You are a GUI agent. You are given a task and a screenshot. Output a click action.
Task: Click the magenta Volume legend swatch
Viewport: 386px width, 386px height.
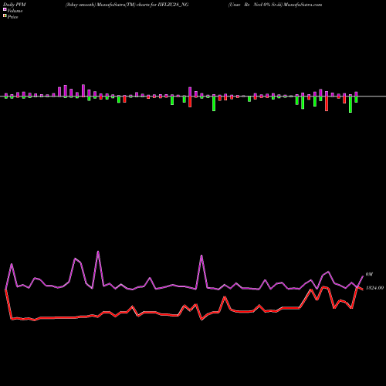tap(5, 10)
